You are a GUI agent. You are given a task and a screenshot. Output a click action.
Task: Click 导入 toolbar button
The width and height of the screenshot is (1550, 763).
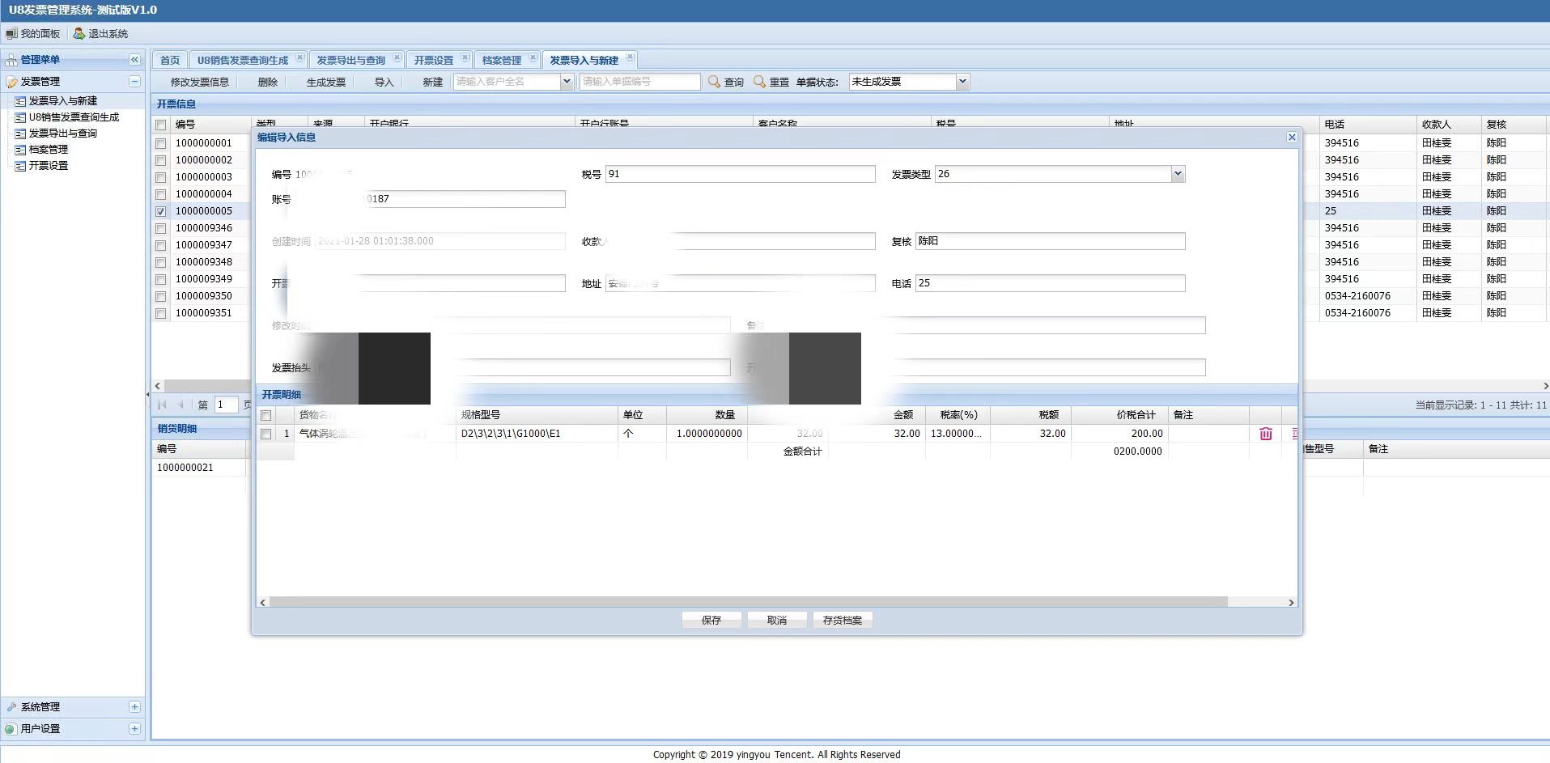tap(384, 83)
